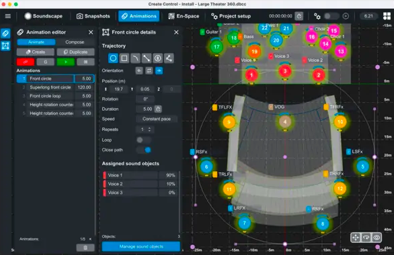
Task: Select the square trajectory shape
Action: (x=124, y=58)
